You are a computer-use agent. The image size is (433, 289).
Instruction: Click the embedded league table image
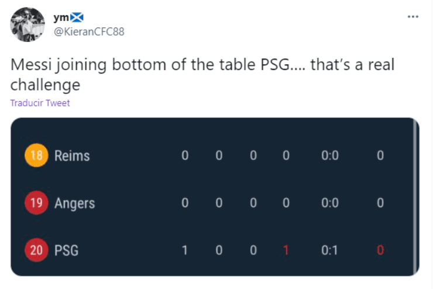[x=214, y=196]
